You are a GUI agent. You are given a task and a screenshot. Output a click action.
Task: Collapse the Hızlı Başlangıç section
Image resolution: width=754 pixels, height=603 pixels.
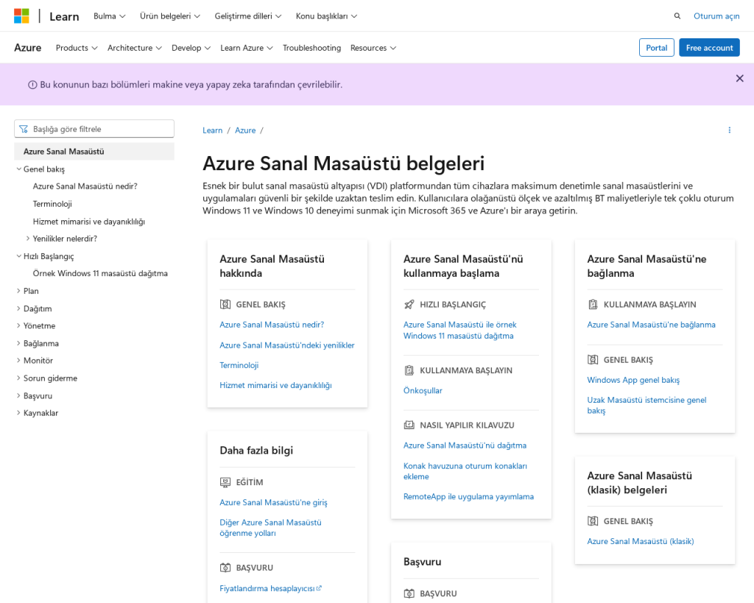[x=45, y=256]
